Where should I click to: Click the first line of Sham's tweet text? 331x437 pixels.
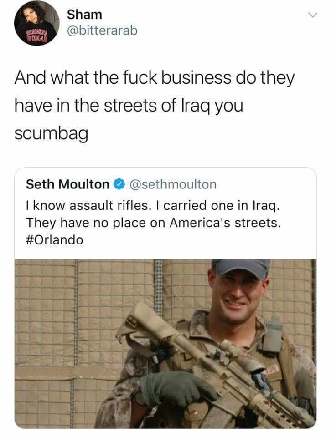click(155, 78)
